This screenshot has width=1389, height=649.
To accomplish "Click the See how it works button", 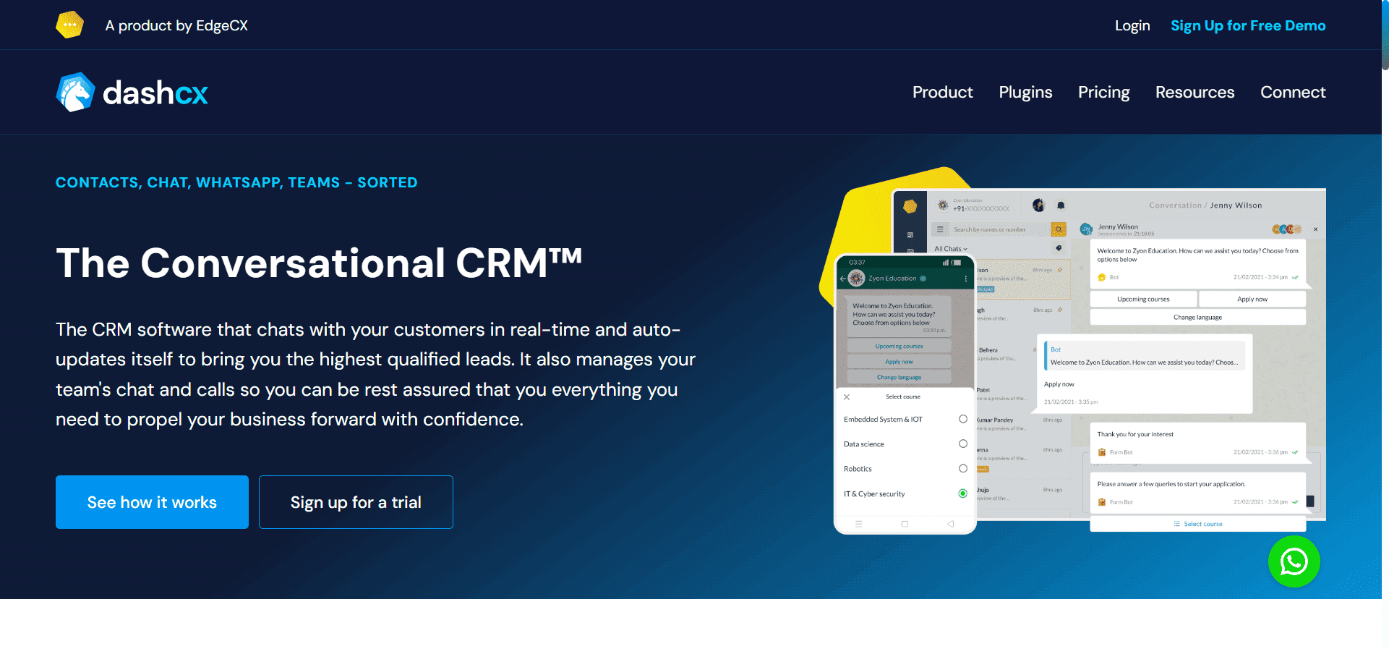I will point(152,502).
